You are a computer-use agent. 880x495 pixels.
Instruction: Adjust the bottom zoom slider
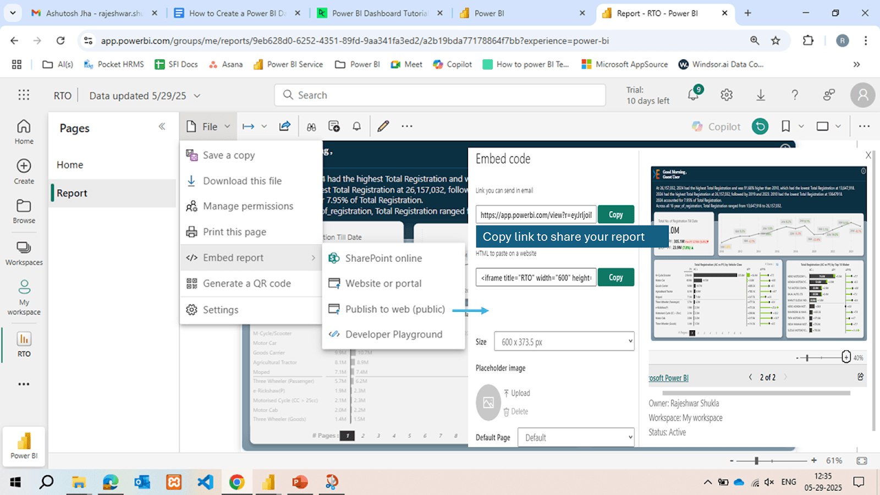757,461
